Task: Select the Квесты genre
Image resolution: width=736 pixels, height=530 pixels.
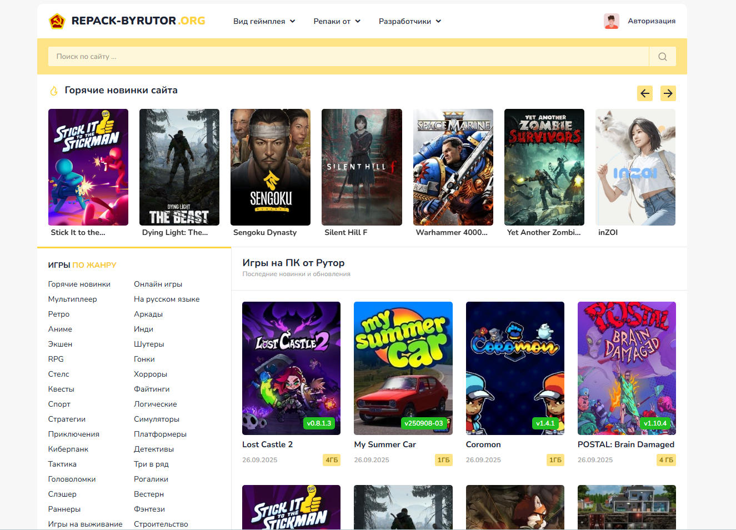Action: tap(61, 389)
